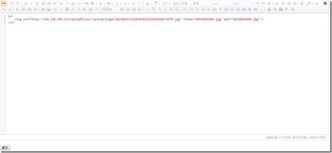Open the special characters omega icon
332x153 pixels.
tap(165, 9)
